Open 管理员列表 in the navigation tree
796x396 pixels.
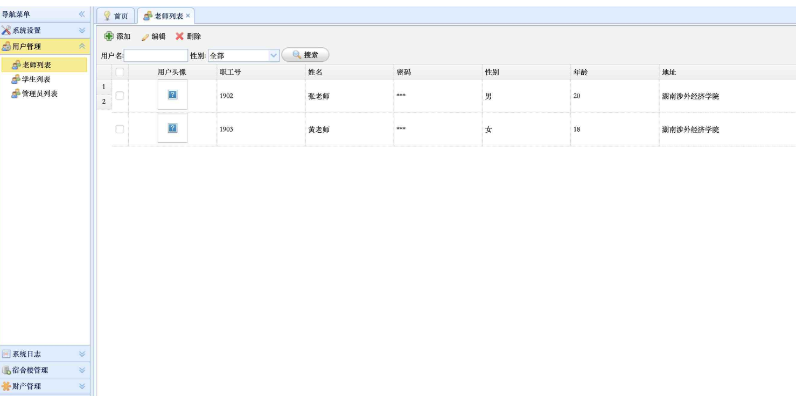click(39, 93)
